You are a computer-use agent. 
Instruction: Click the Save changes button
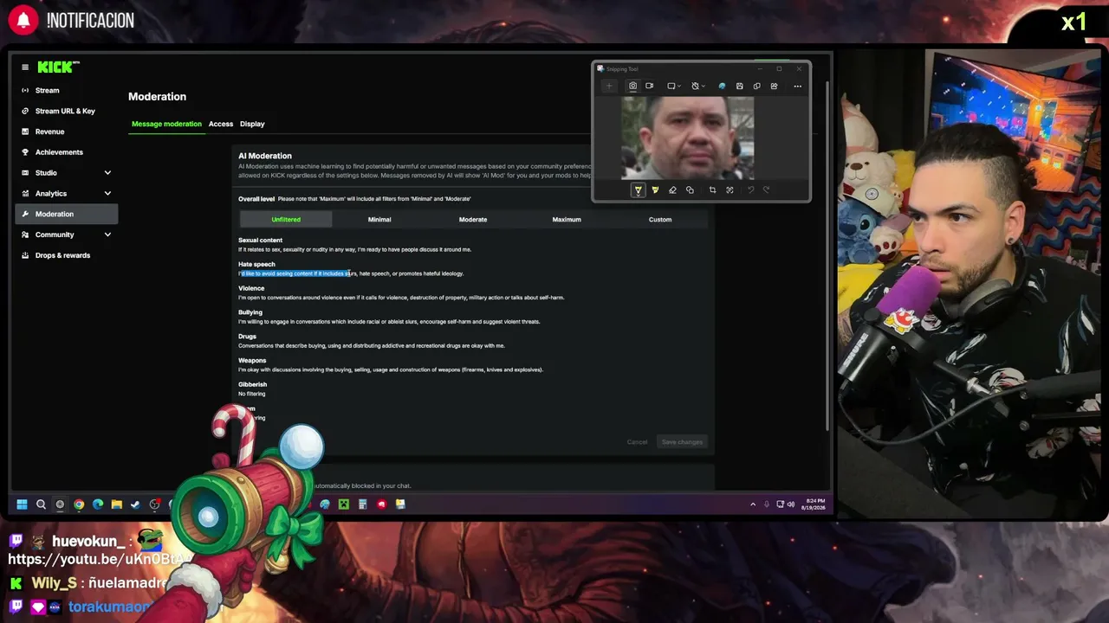click(x=683, y=442)
